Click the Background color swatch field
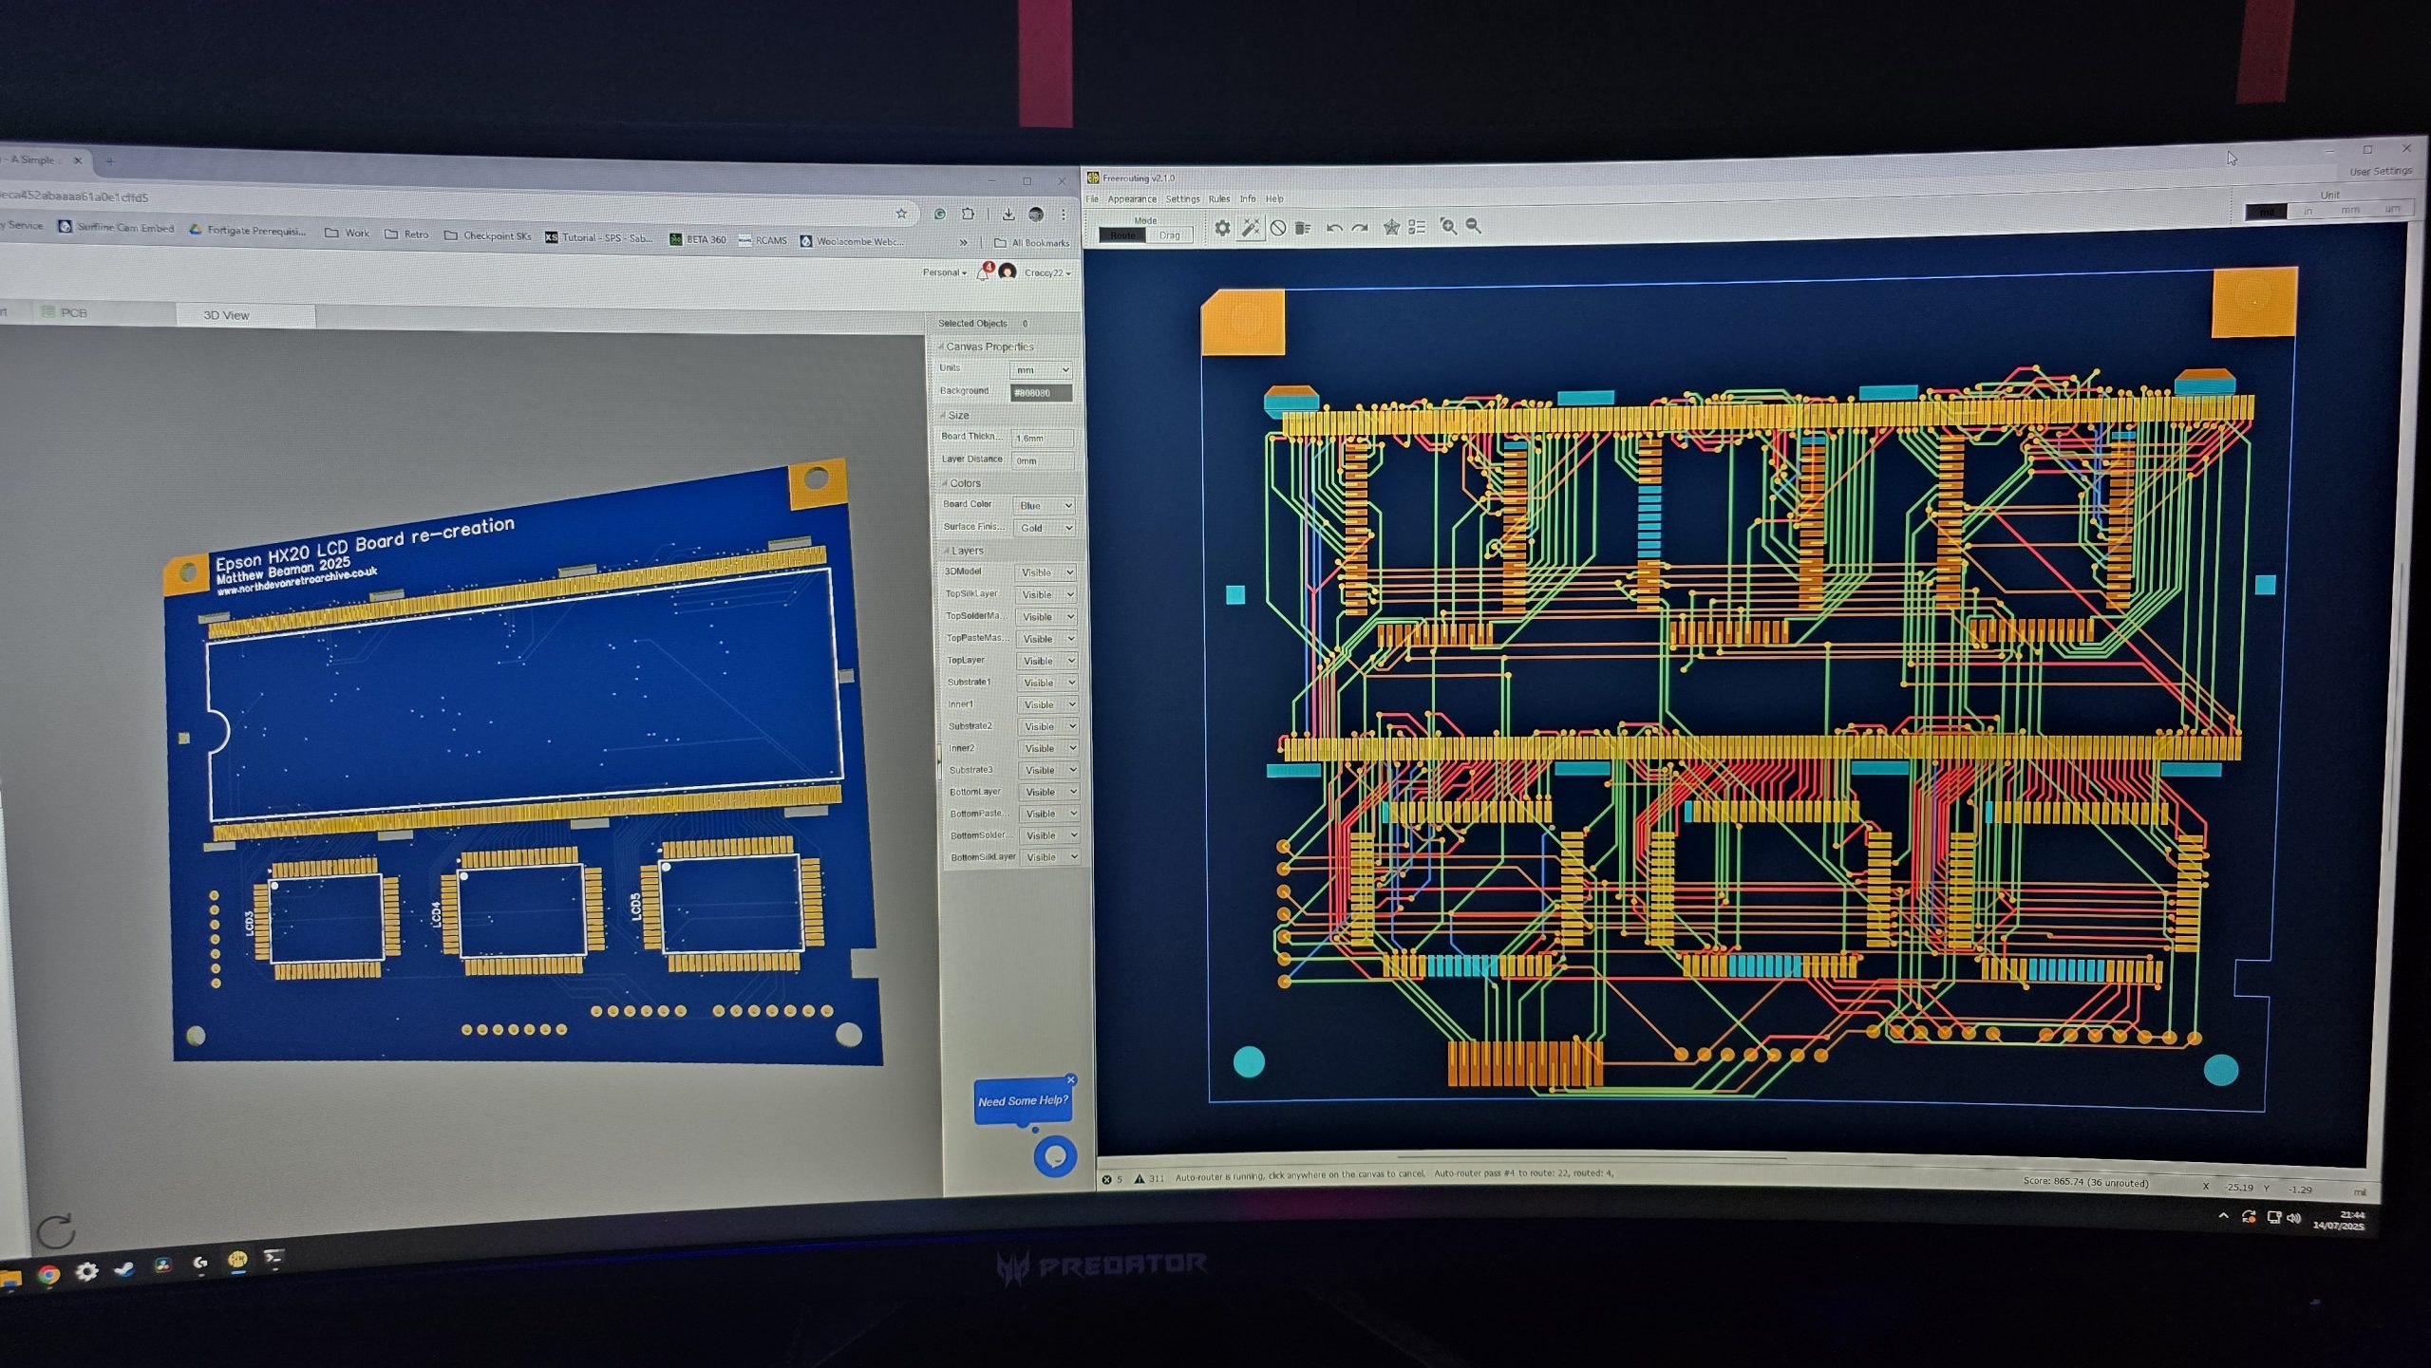The image size is (2431, 1368). pyautogui.click(x=1042, y=392)
